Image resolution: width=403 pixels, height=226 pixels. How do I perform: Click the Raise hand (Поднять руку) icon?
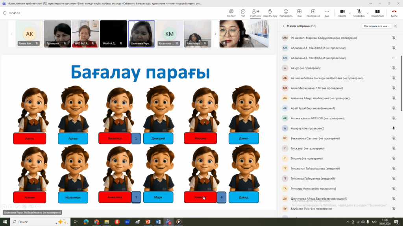pyautogui.click(x=270, y=13)
